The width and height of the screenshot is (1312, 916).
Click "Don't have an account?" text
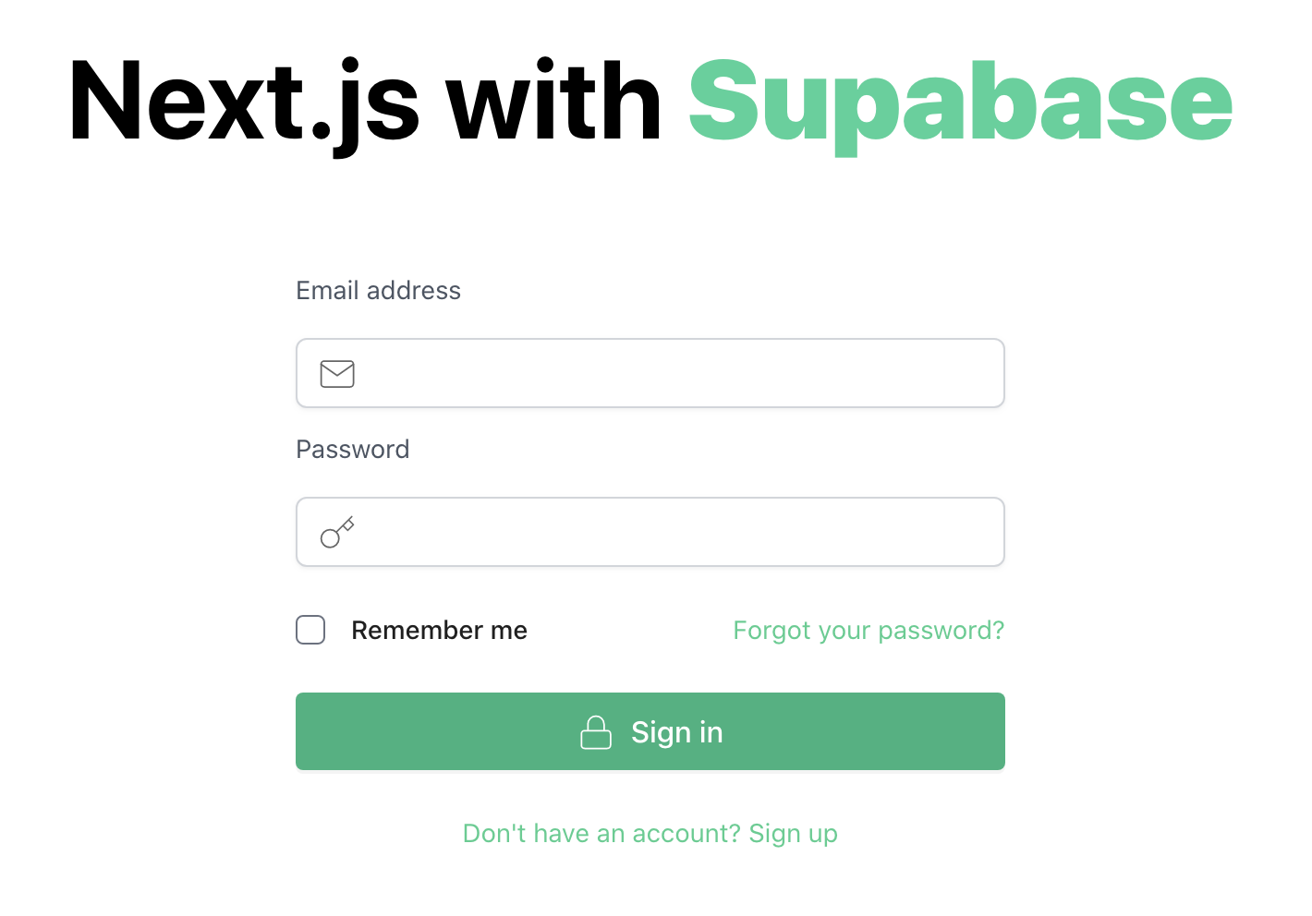point(601,834)
